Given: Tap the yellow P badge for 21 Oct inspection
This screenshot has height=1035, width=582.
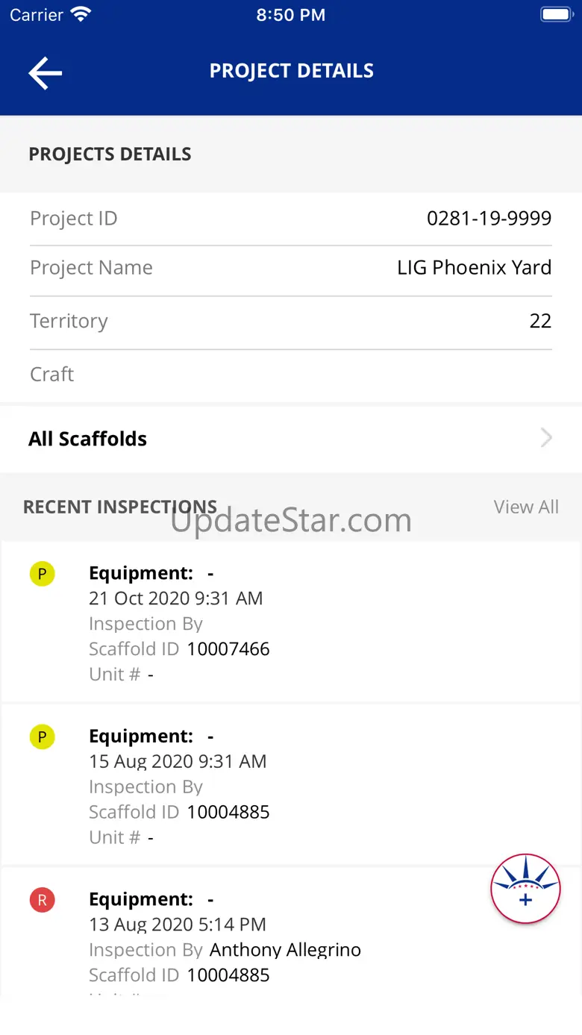Looking at the screenshot, I should (x=42, y=574).
